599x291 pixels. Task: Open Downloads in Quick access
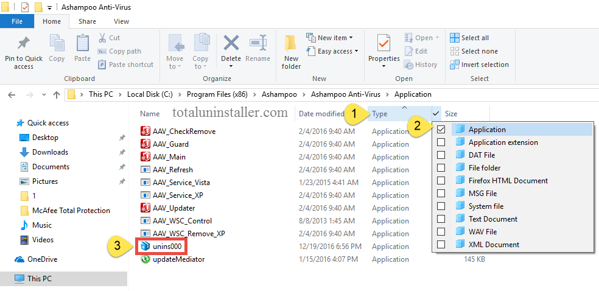pos(50,152)
